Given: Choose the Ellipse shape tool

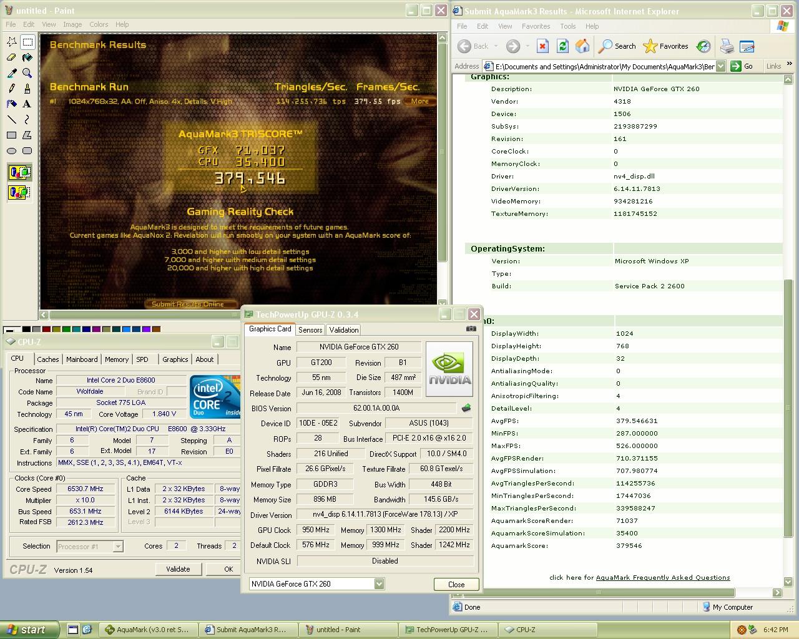Looking at the screenshot, I should click(12, 151).
